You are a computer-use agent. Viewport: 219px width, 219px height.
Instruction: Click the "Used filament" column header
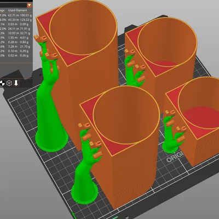18,10
